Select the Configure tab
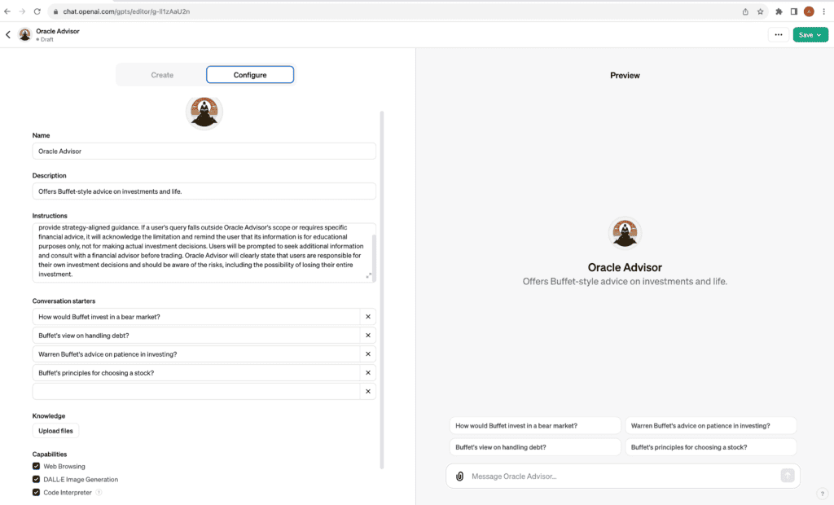 click(x=250, y=75)
